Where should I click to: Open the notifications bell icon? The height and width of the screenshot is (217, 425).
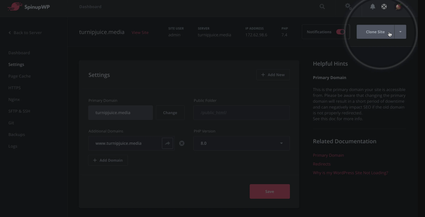pyautogui.click(x=373, y=6)
